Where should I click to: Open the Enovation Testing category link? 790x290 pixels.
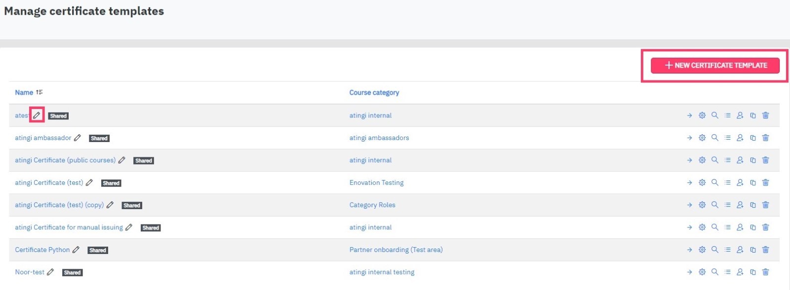click(376, 182)
